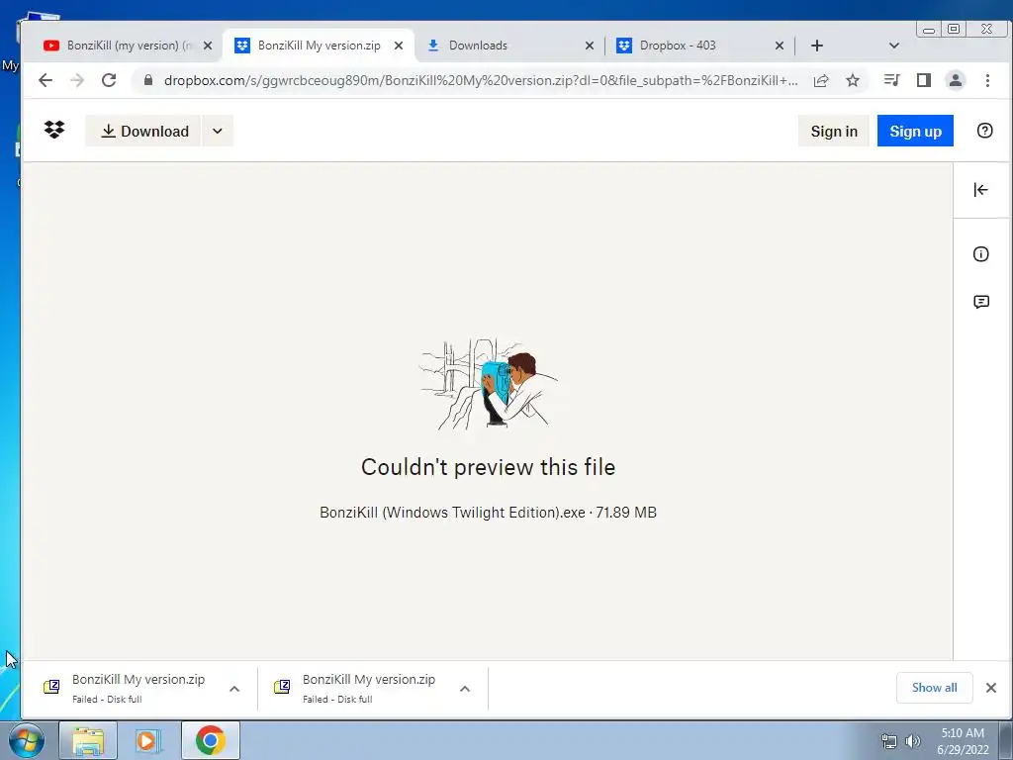The image size is (1013, 760).
Task: Close the downloads bar
Action: (991, 688)
